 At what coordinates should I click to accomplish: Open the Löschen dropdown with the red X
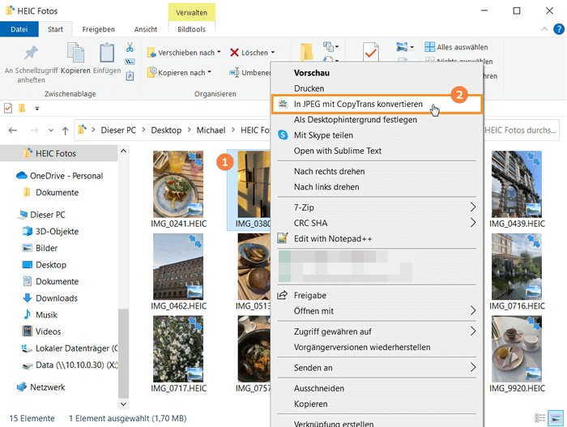click(253, 53)
